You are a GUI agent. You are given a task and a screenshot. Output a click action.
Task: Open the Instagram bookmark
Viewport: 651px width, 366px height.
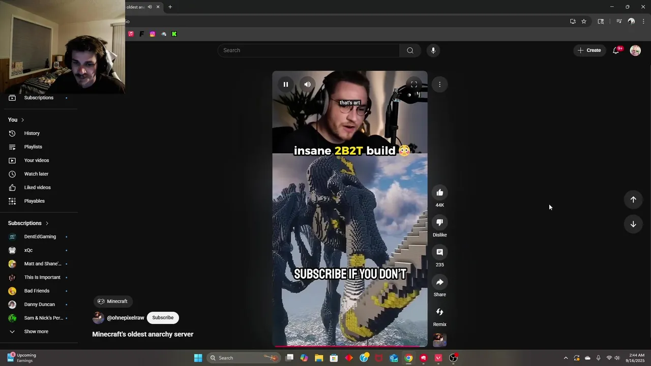click(x=153, y=34)
